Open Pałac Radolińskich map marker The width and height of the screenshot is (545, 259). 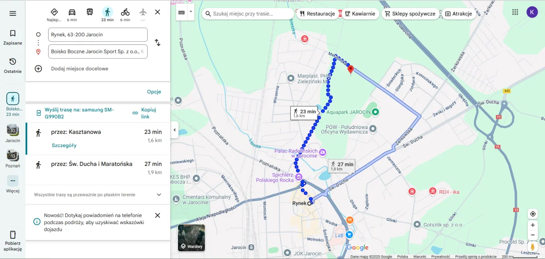[322, 152]
